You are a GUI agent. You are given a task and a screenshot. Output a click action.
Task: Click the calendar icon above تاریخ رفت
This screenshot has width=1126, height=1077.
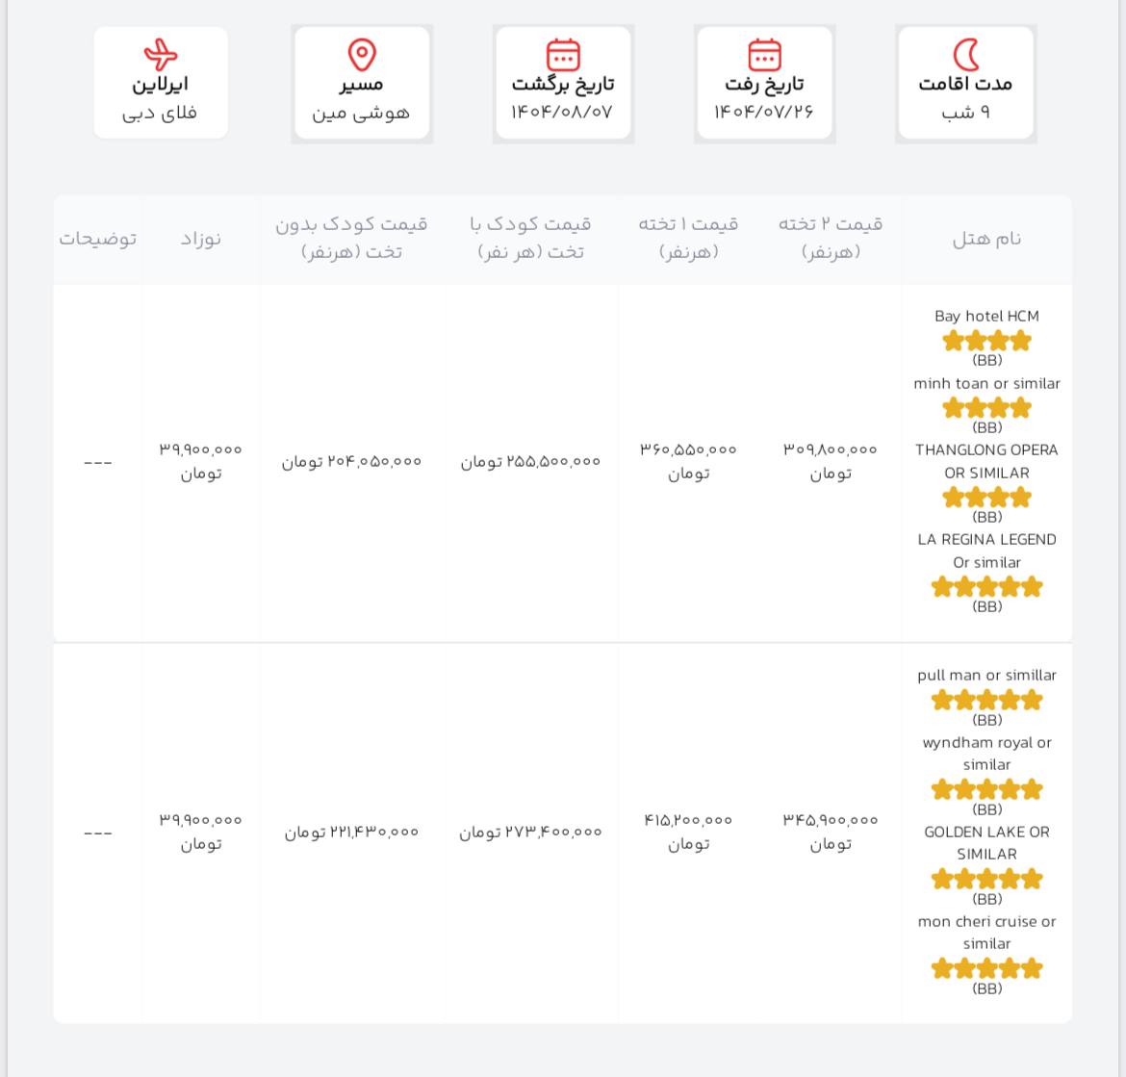[764, 55]
